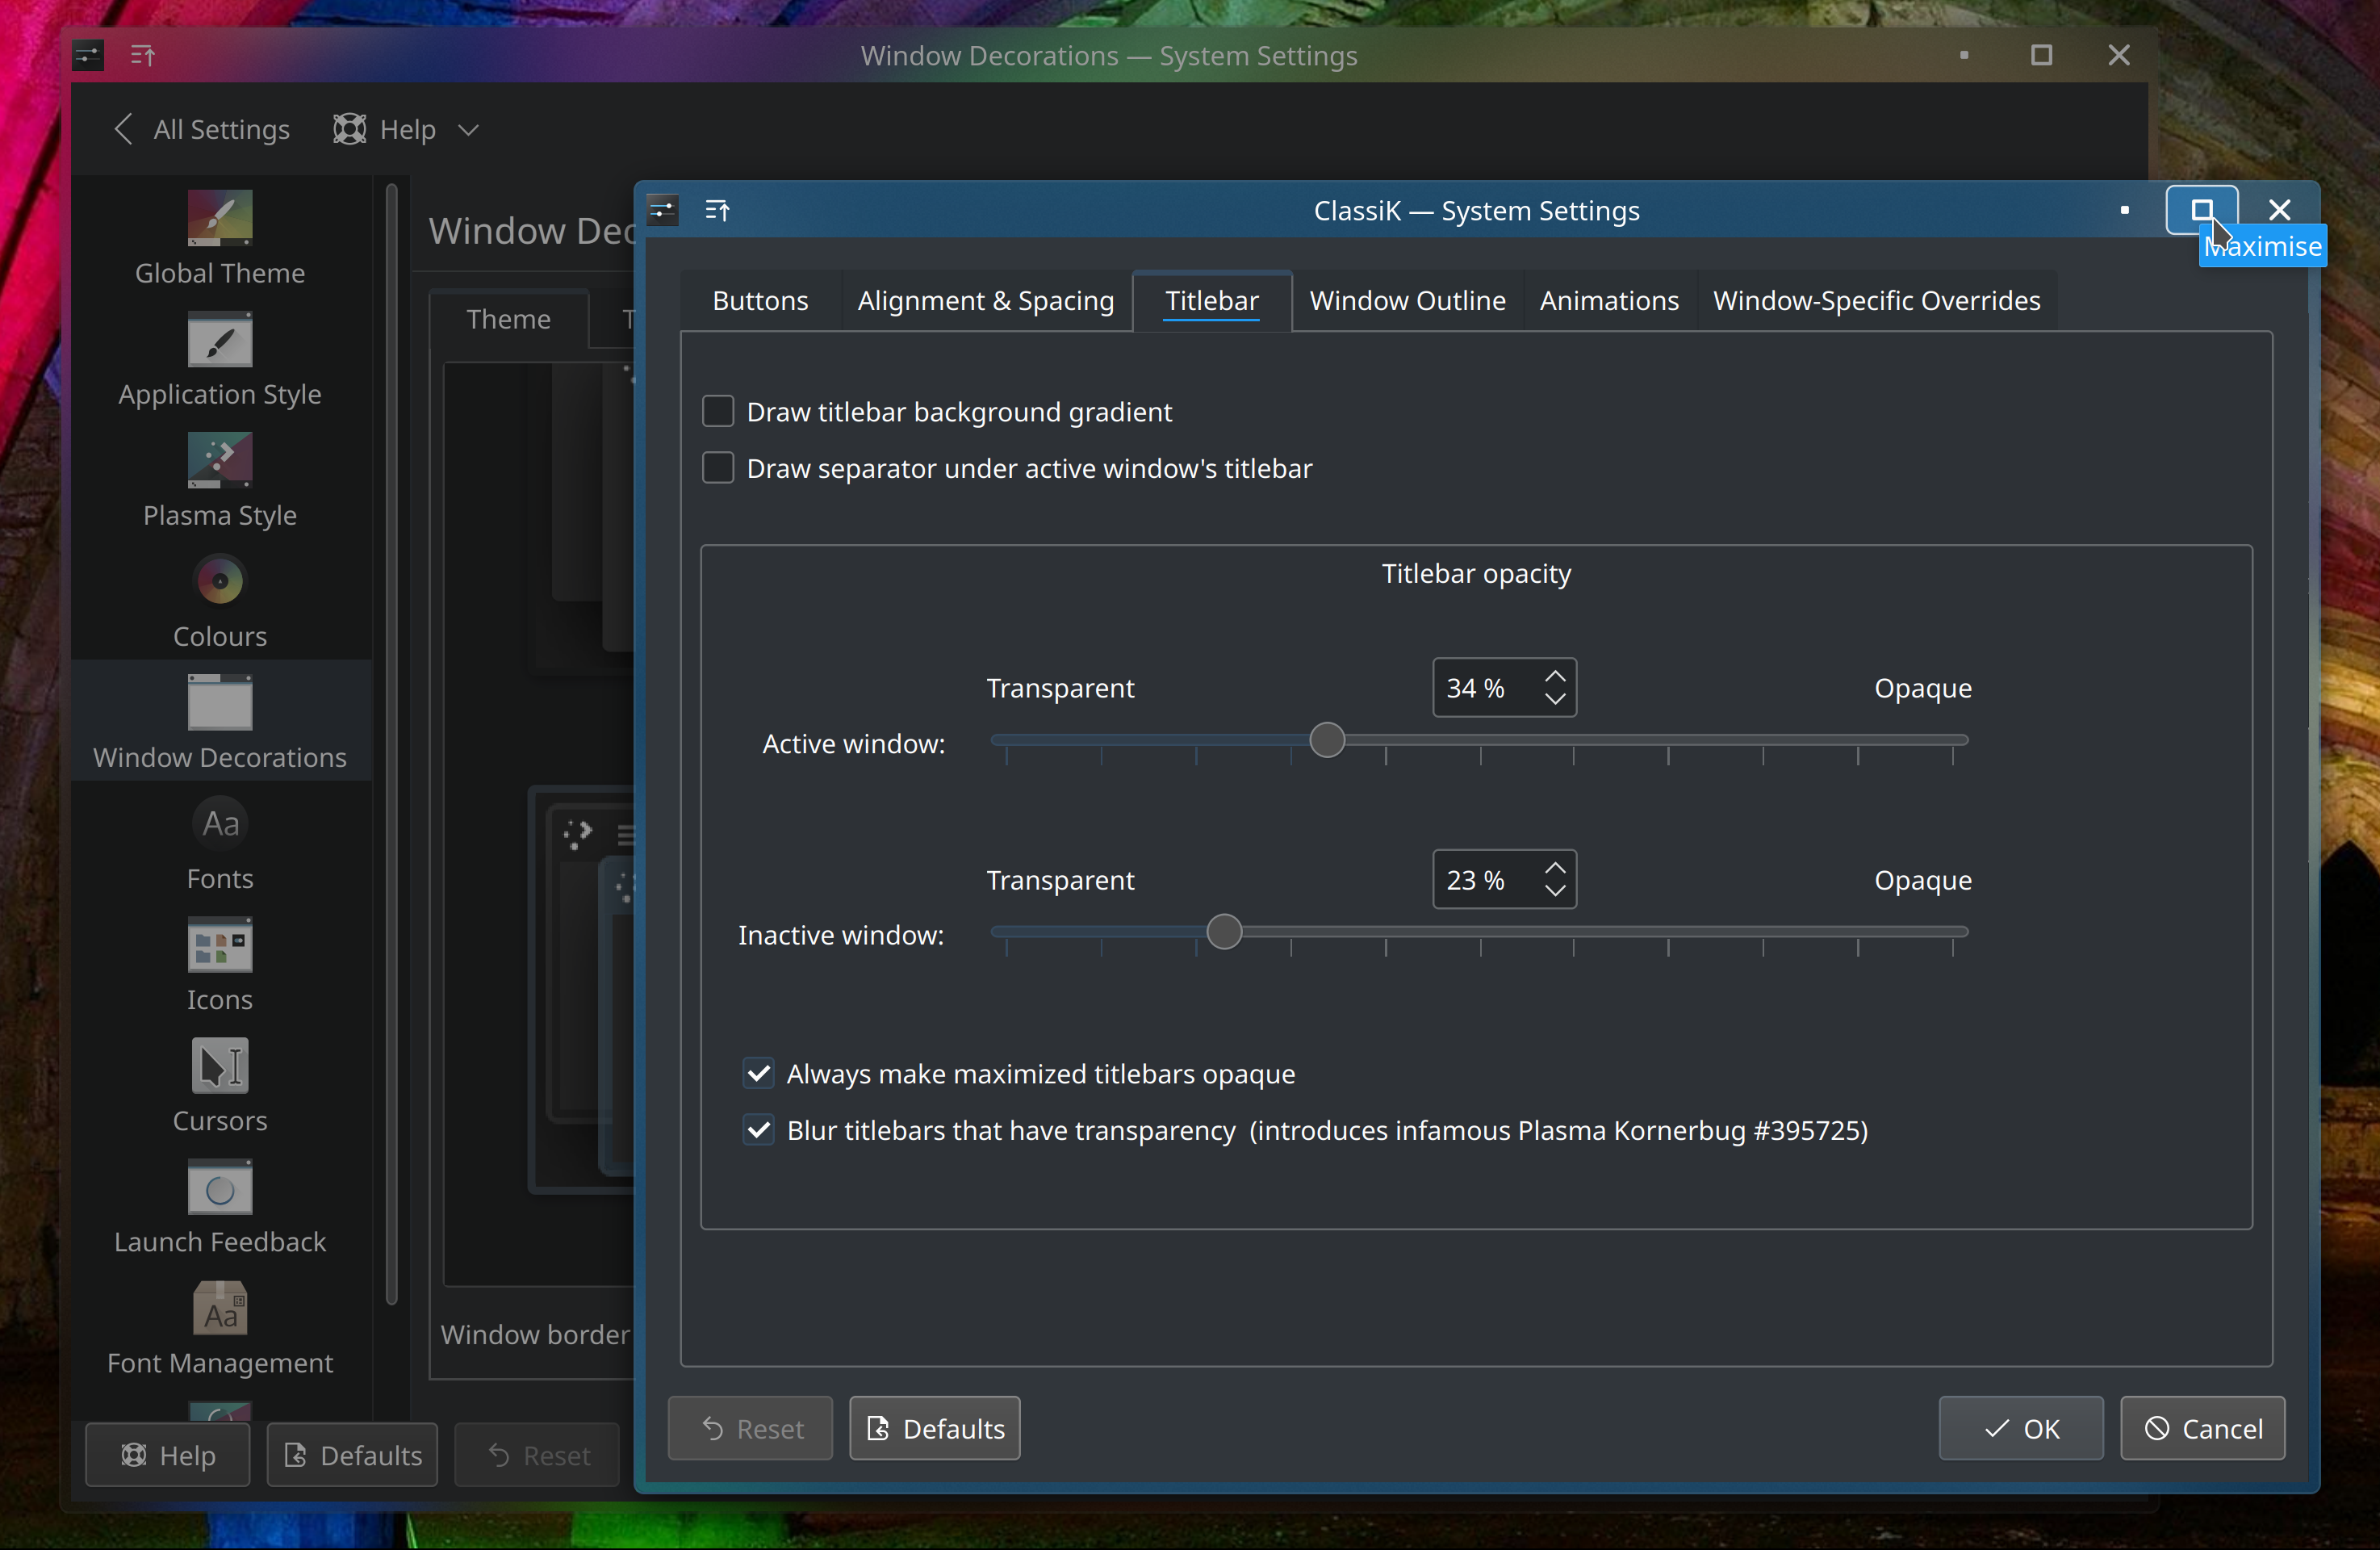The height and width of the screenshot is (1550, 2380).
Task: Decrease inactive window opacity with down arrow
Action: (1555, 891)
